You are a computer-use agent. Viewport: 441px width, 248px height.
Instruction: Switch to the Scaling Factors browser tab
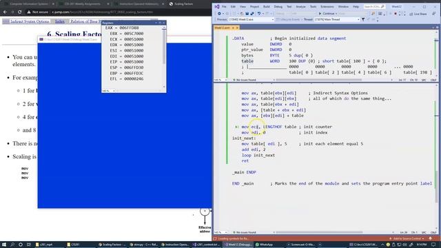(184, 4)
